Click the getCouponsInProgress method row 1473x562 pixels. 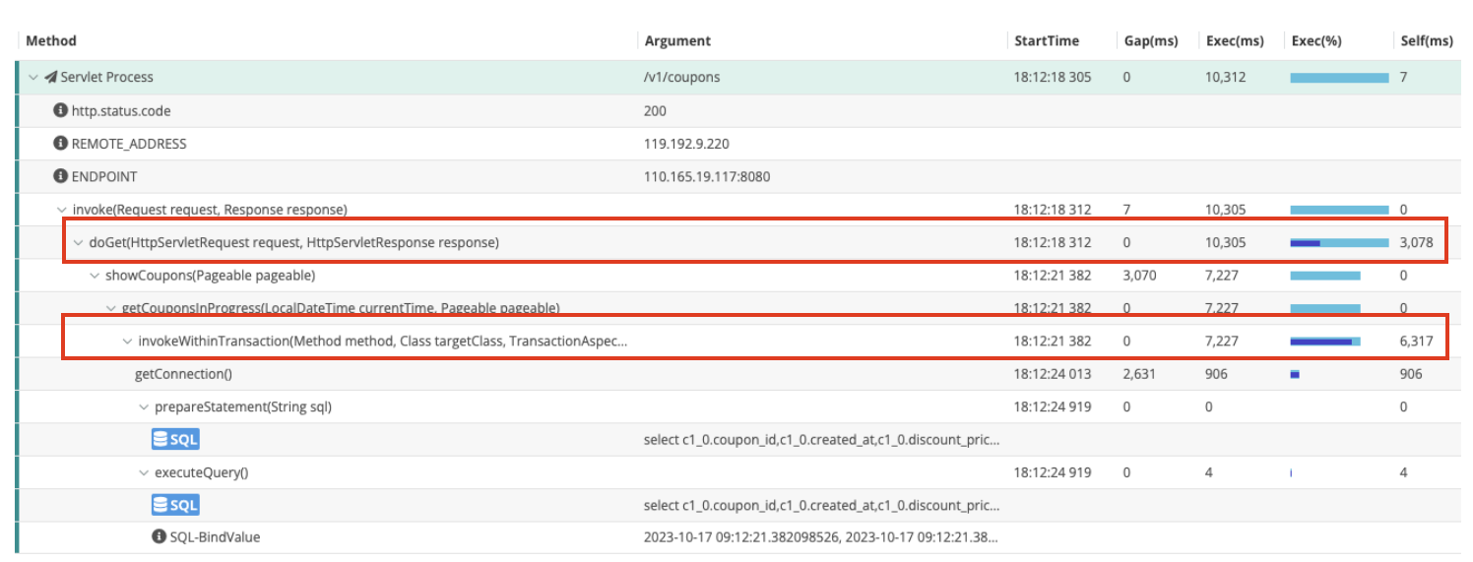(x=341, y=309)
